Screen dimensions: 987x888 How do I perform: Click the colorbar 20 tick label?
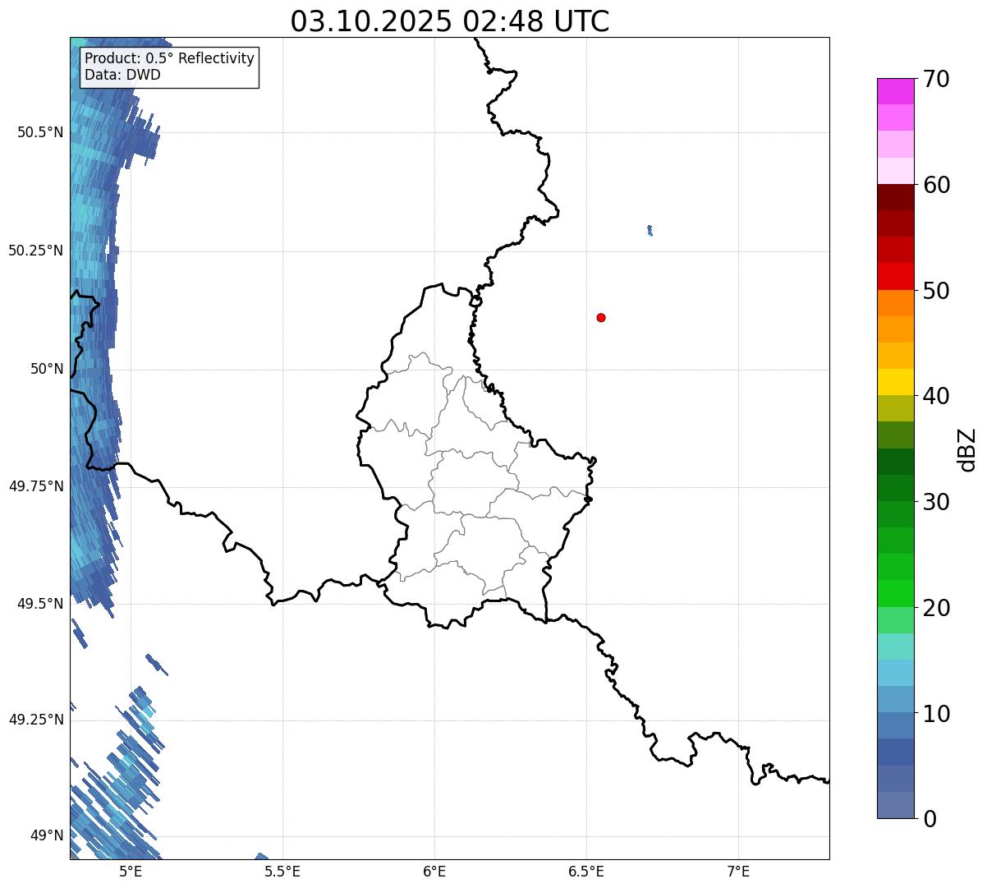tap(936, 608)
